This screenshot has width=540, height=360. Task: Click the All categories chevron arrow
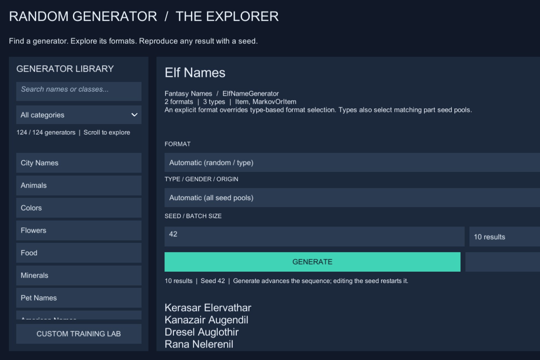tap(134, 115)
